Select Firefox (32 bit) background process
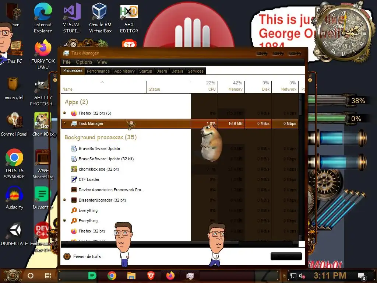 (x=179, y=231)
